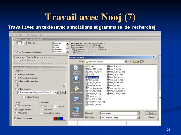This screenshot has height=135, width=181.
Task: Pick the blue concordance color swatch
Action: click(x=61, y=119)
